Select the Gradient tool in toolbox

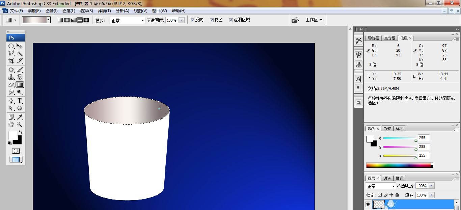tap(20, 84)
